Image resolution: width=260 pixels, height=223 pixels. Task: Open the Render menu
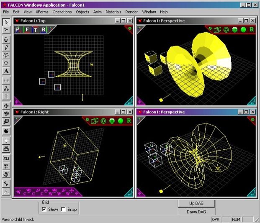[x=131, y=12]
